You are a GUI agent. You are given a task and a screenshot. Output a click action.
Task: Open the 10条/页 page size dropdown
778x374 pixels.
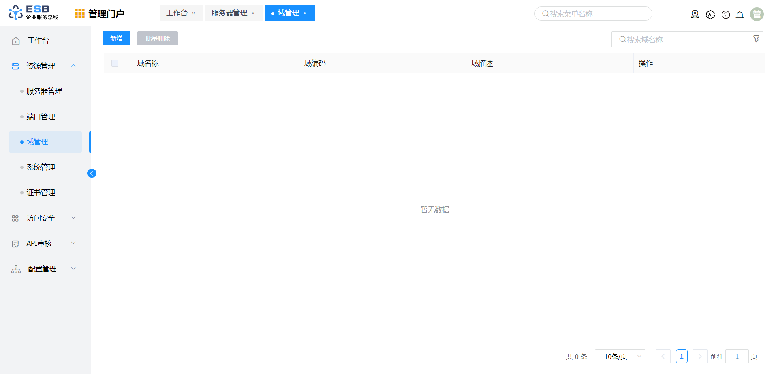[x=620, y=357]
